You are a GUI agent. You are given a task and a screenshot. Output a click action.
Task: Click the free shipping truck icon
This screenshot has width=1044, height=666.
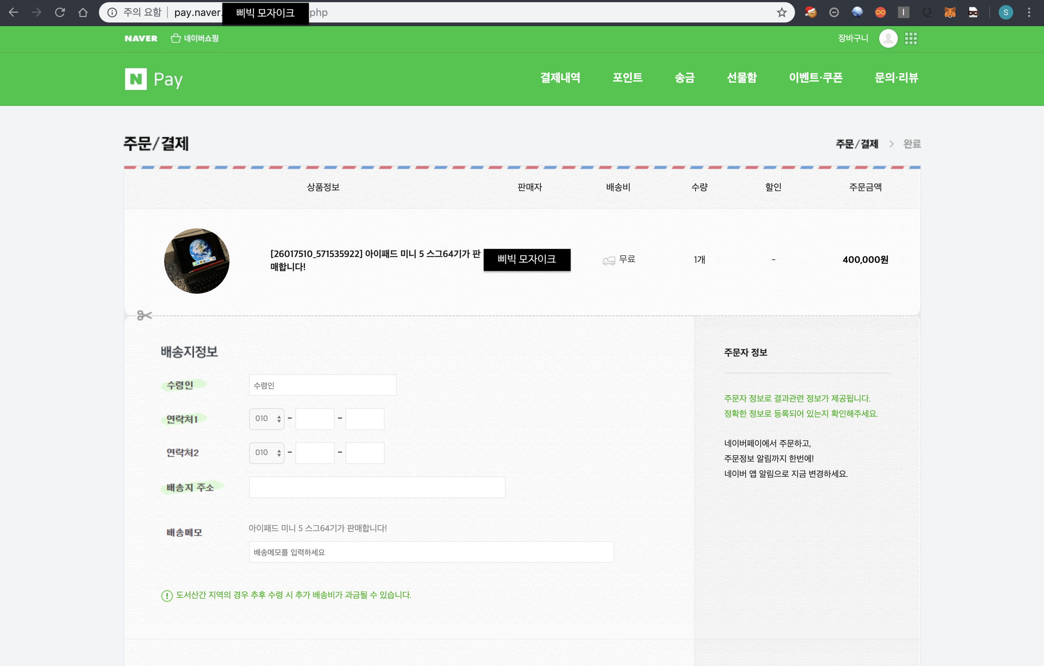[609, 261]
